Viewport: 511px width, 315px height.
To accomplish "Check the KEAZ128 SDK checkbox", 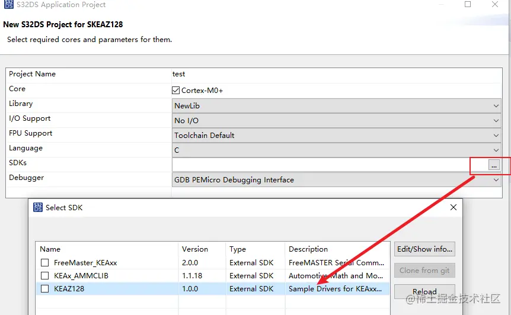I will (x=45, y=288).
